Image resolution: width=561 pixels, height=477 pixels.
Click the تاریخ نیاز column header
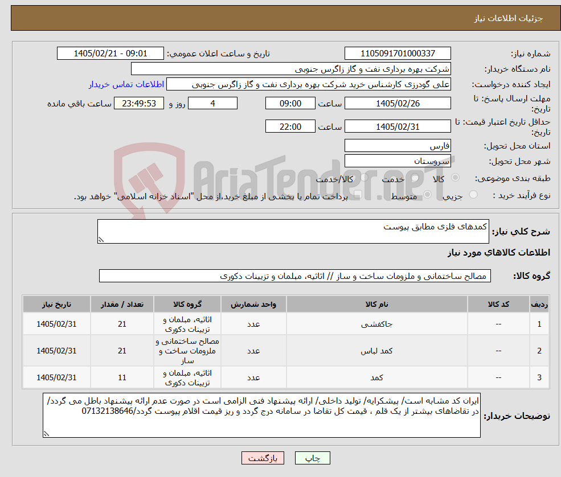coord(56,305)
